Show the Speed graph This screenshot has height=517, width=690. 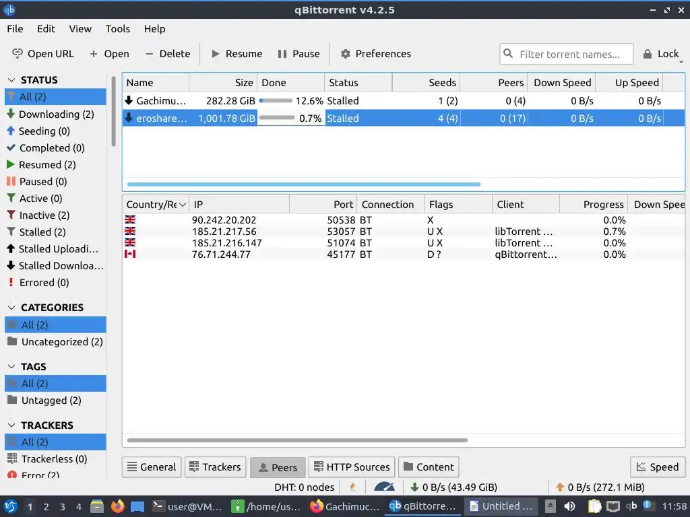pyautogui.click(x=658, y=467)
